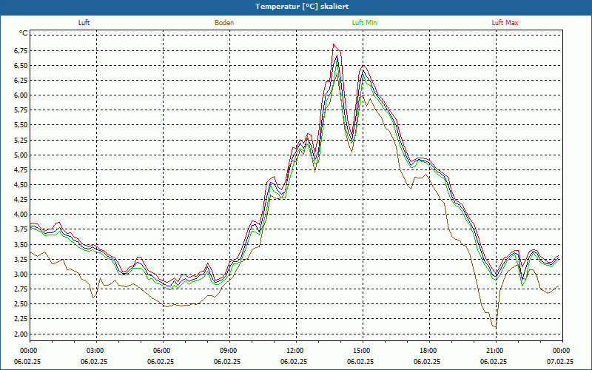
Task: Click the brown Boden minimum at 21:00
Action: [x=496, y=327]
